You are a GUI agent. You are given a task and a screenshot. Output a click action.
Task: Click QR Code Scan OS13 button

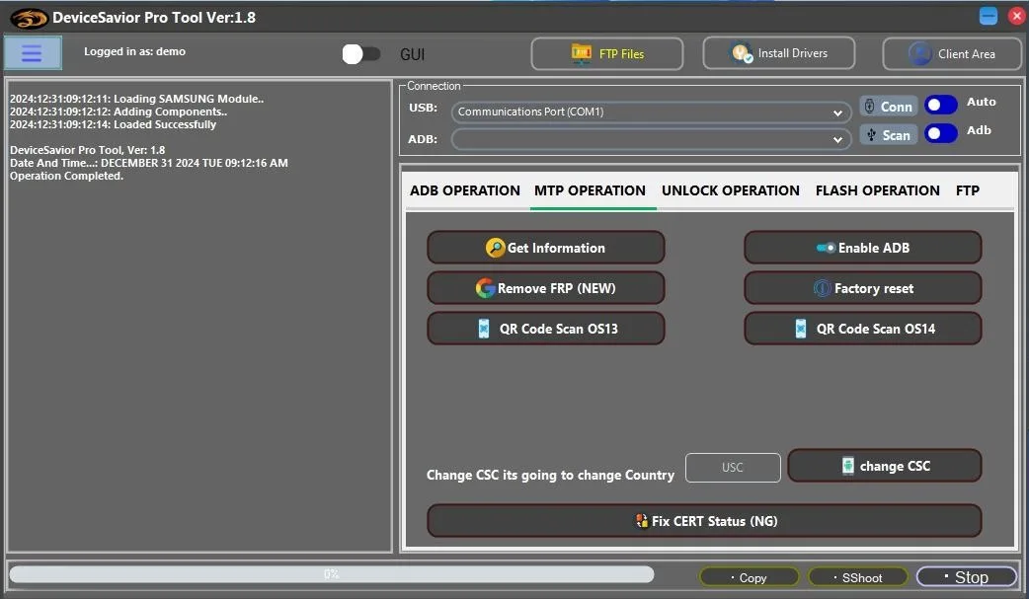click(x=546, y=328)
